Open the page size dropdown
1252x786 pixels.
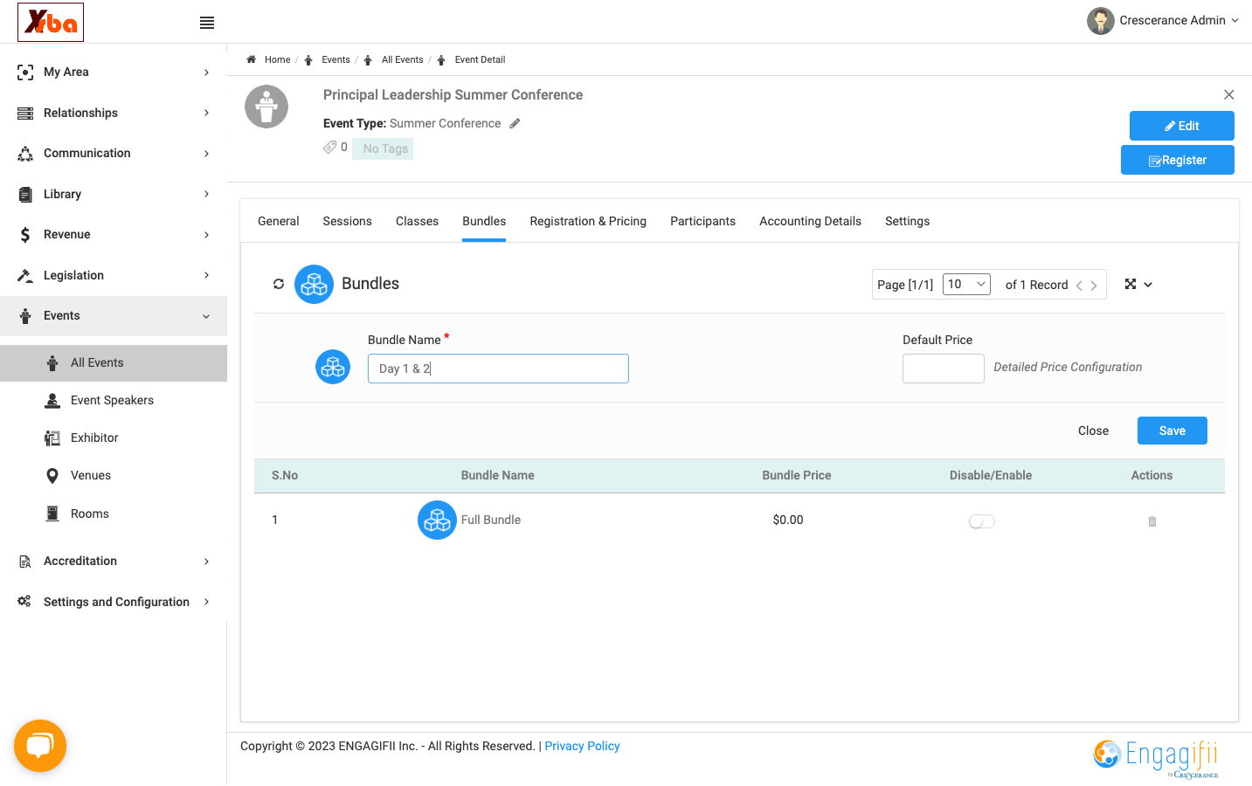tap(966, 284)
